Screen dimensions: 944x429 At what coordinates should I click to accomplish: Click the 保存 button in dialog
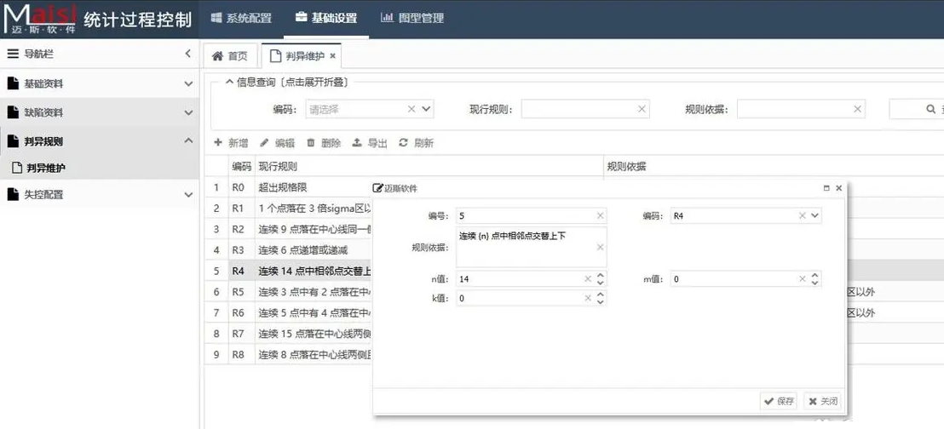point(779,401)
